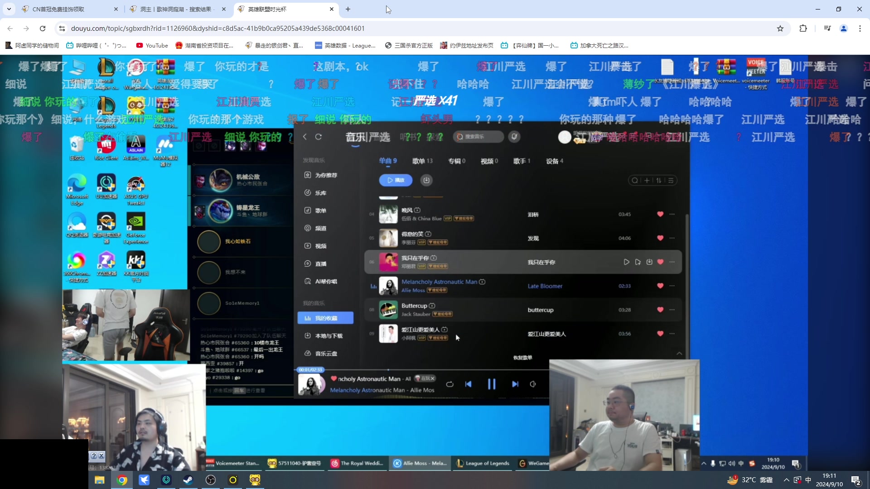Click the repeat mode icon in playback bar
Screen dimensions: 870x489
pyautogui.click(x=449, y=384)
